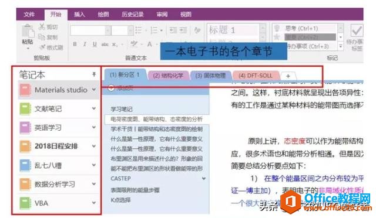376x218 pixels.
Task: Click the plus icon beside 添加页
Action: click(111, 88)
